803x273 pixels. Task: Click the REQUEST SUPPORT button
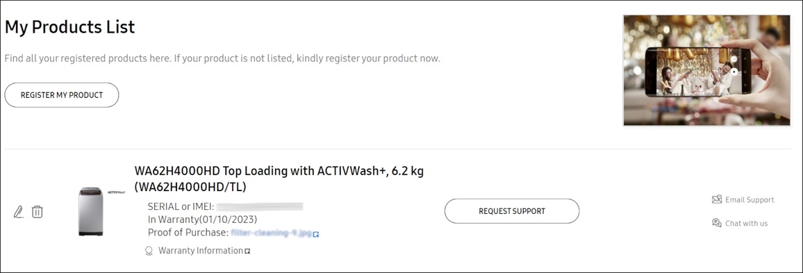click(512, 211)
